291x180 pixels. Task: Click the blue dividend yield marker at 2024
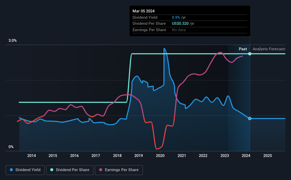pyautogui.click(x=250, y=118)
